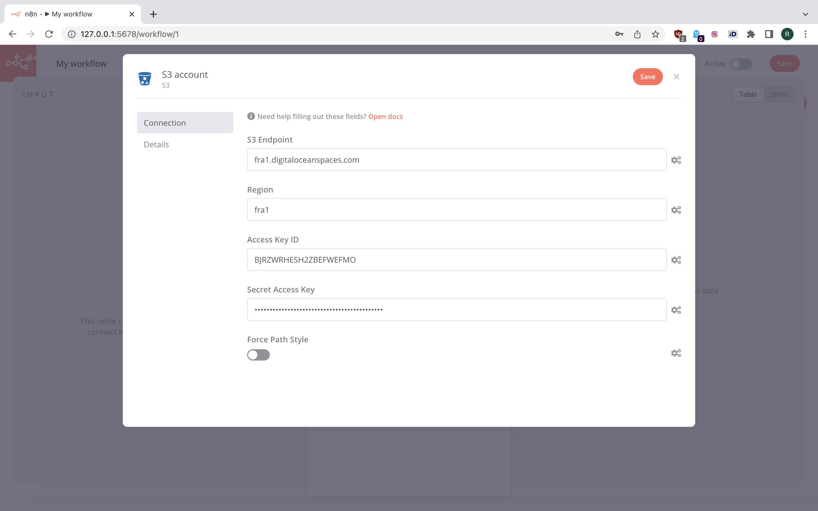This screenshot has height=511, width=818.
Task: Select the Connection section
Action: point(185,123)
